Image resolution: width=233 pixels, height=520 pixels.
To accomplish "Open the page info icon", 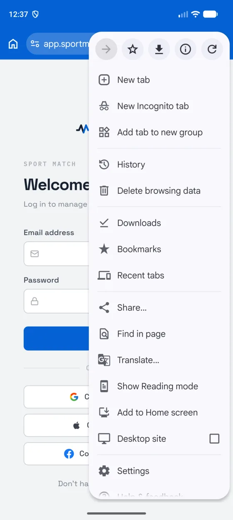I will click(186, 50).
